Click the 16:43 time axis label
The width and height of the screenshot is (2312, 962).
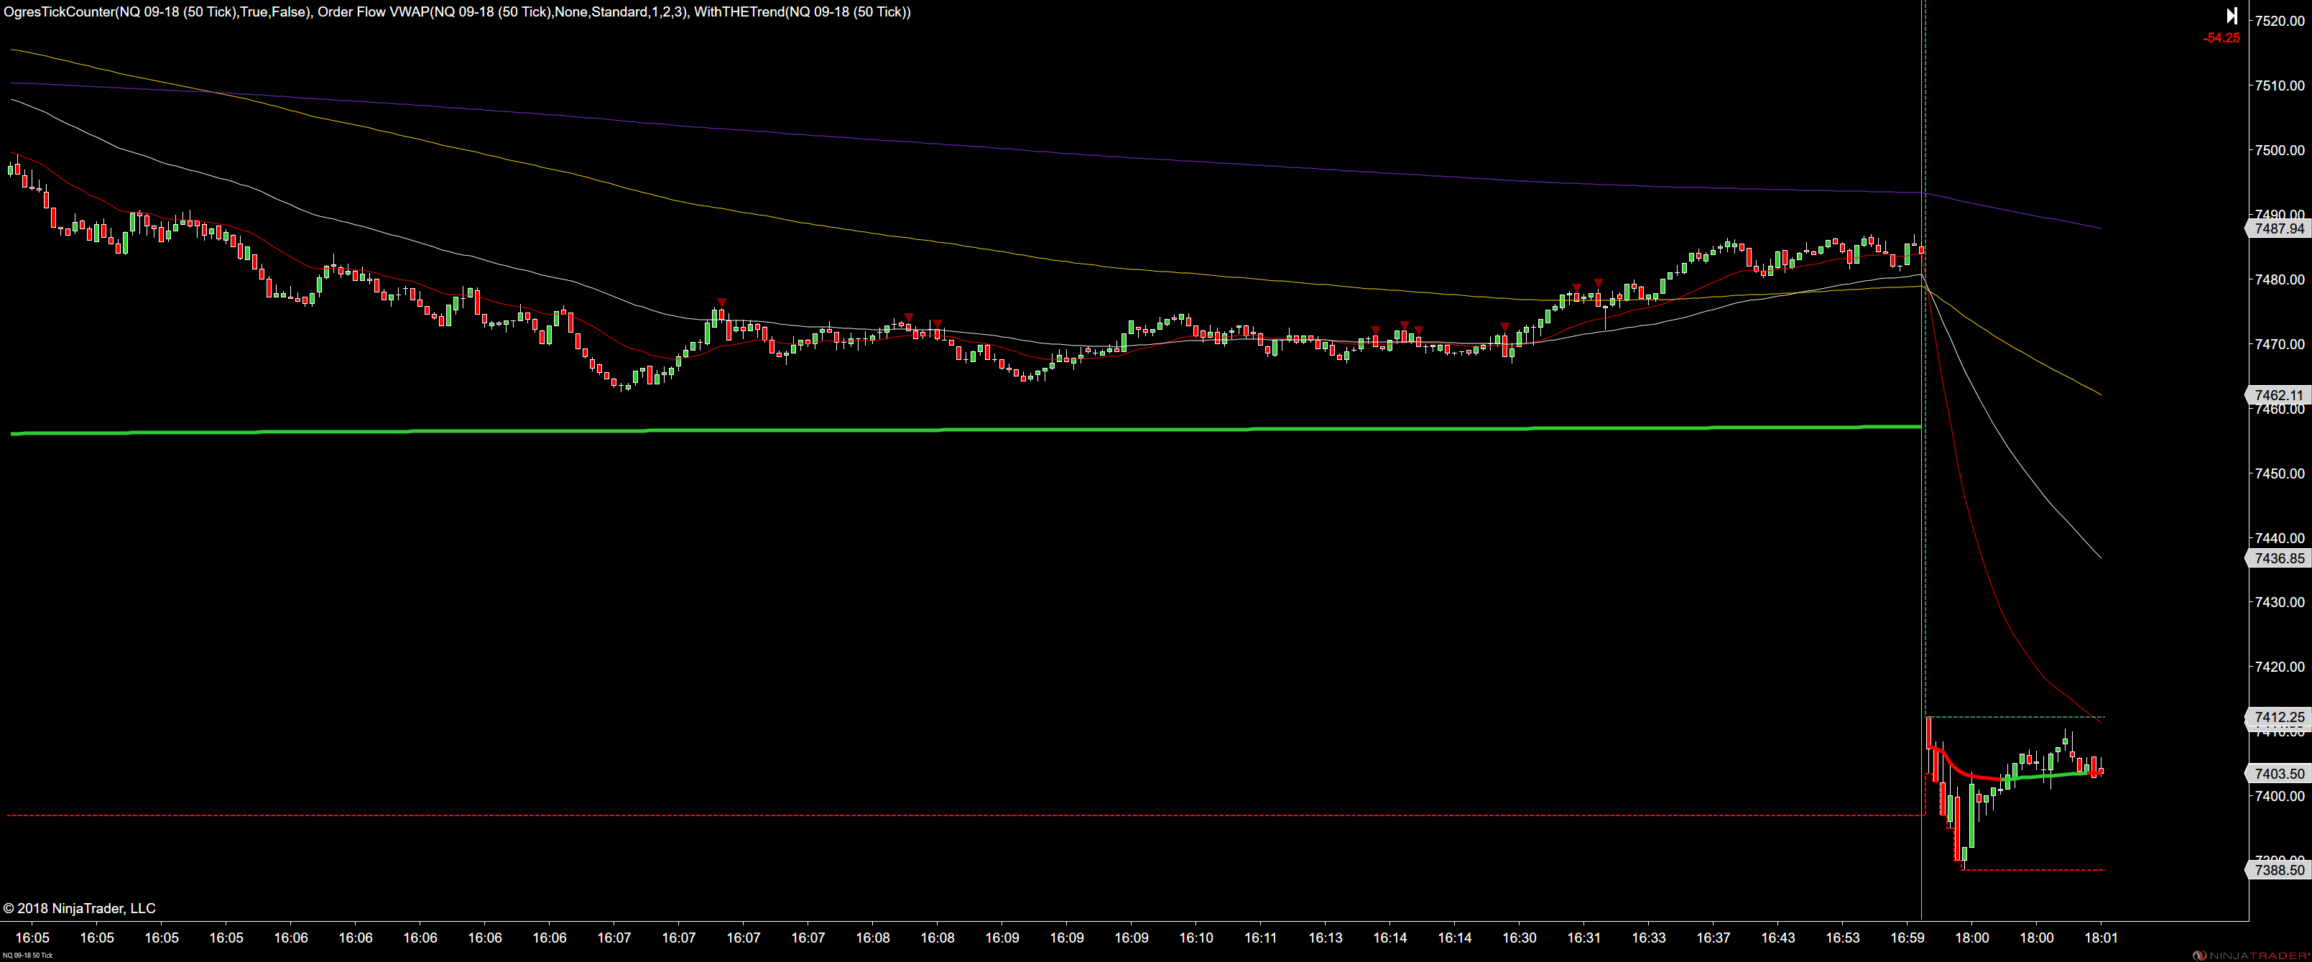[x=1777, y=938]
